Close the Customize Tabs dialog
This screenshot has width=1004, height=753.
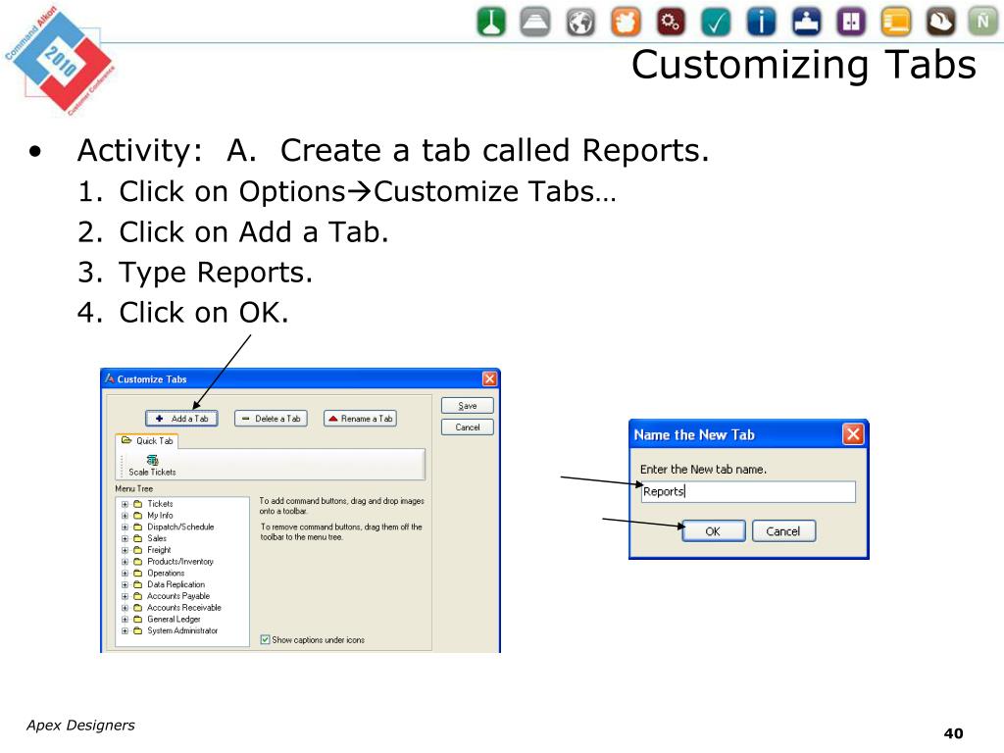coord(490,378)
